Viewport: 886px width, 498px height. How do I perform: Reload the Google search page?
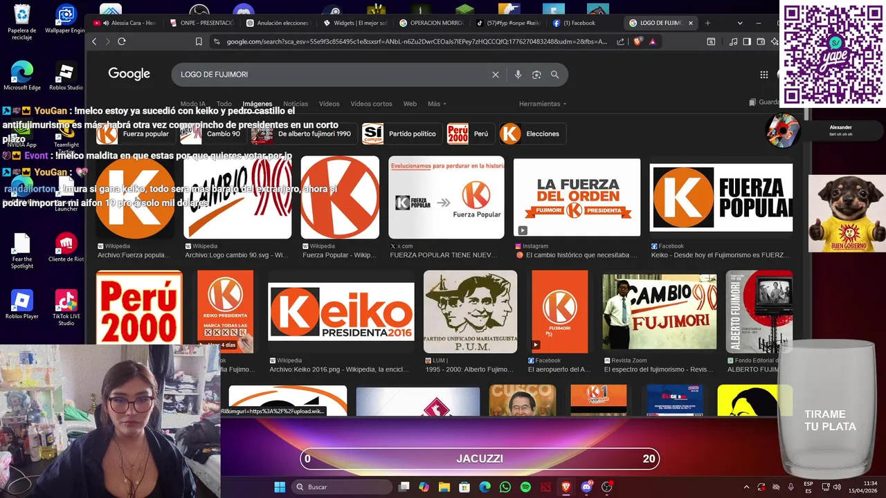click(121, 41)
